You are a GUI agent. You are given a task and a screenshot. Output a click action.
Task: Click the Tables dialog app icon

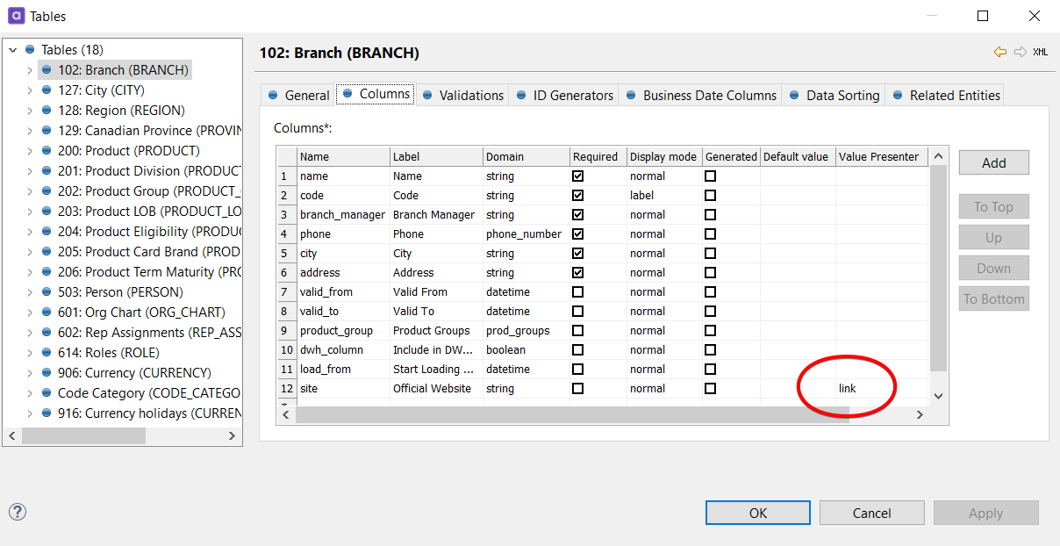tap(16, 16)
